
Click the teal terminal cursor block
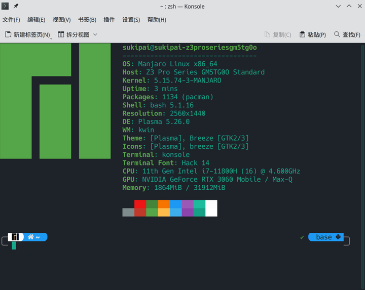pos(14,245)
